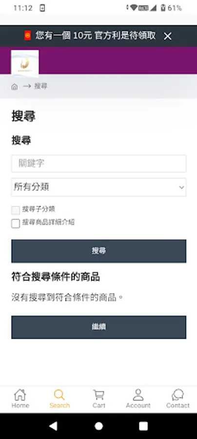This screenshot has height=439, width=197.
Task: Click the 關鍵字 keyword input field
Action: 99,163
